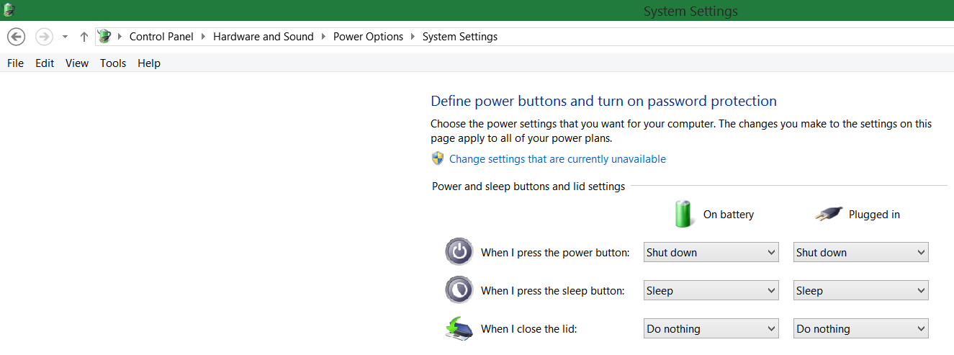This screenshot has width=954, height=355.
Task: Click Control Panel in address bar
Action: click(161, 37)
